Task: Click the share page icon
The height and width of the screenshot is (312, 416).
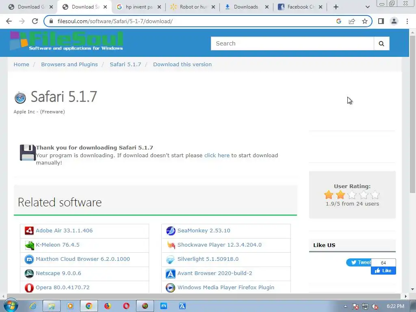Action: click(352, 21)
